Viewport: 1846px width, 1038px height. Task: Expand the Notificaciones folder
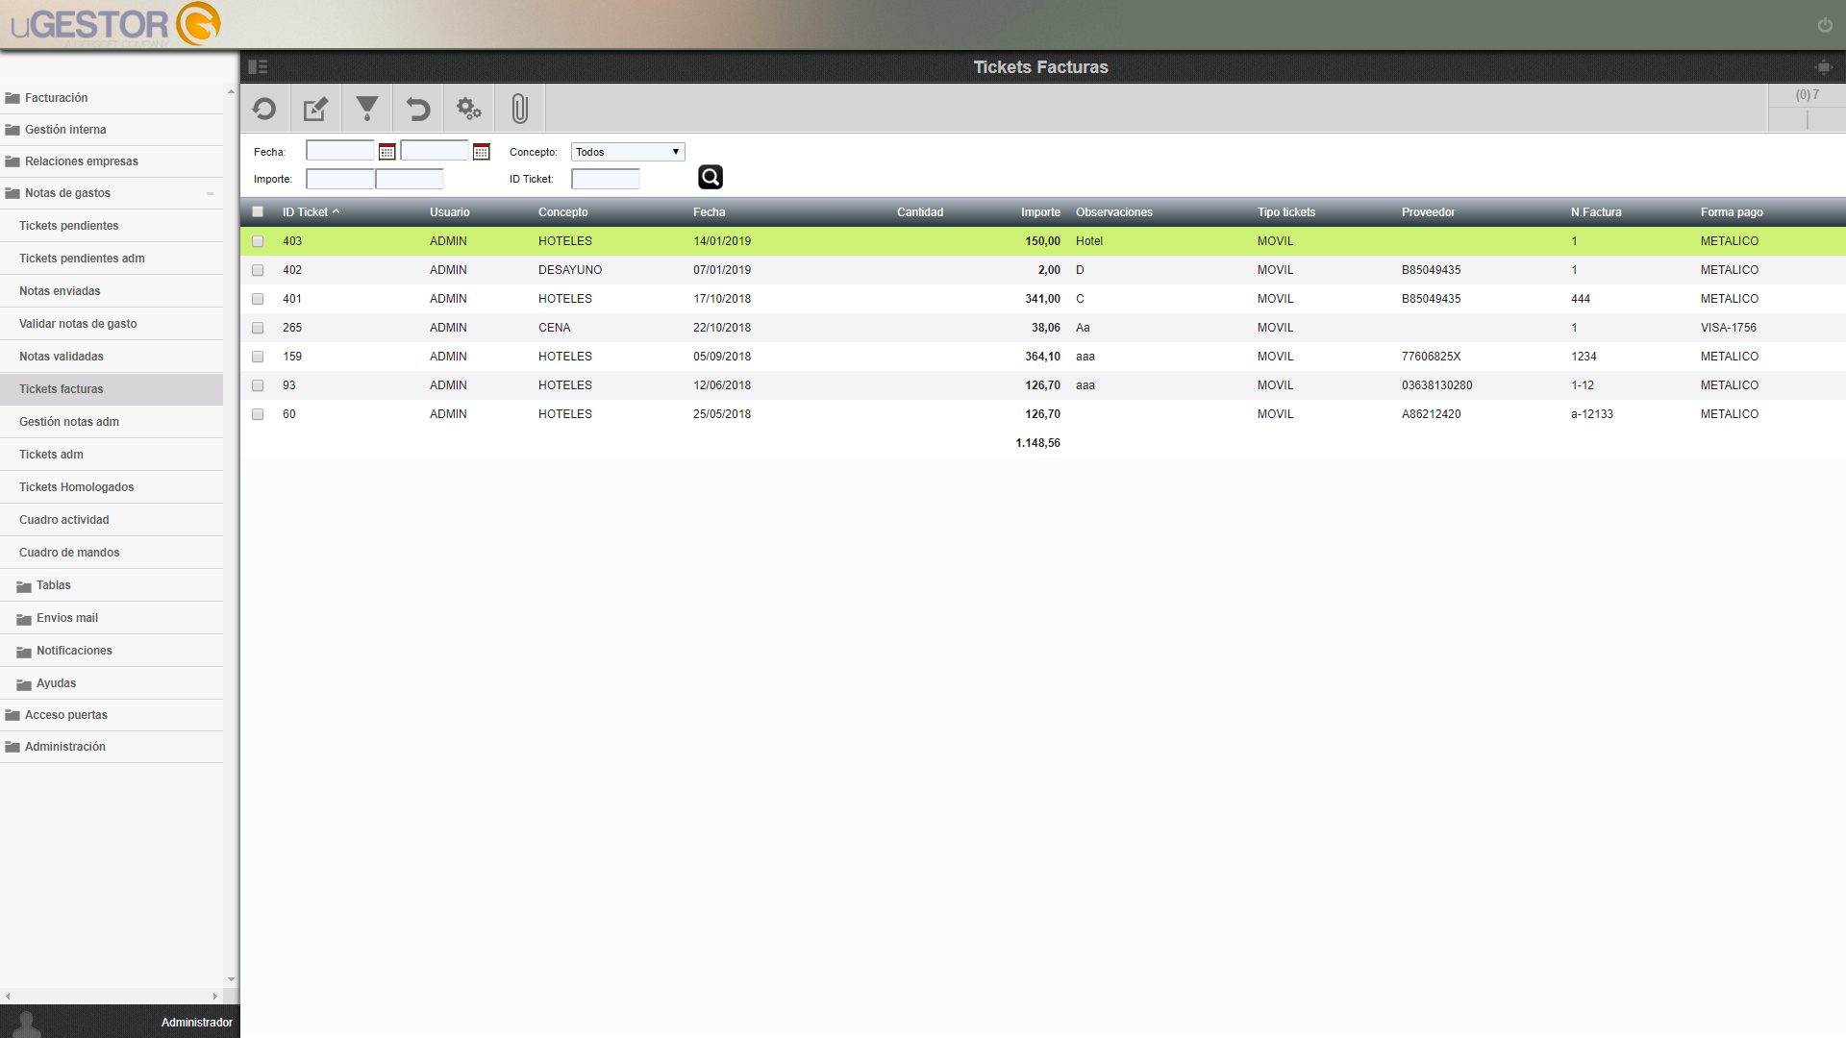point(112,651)
